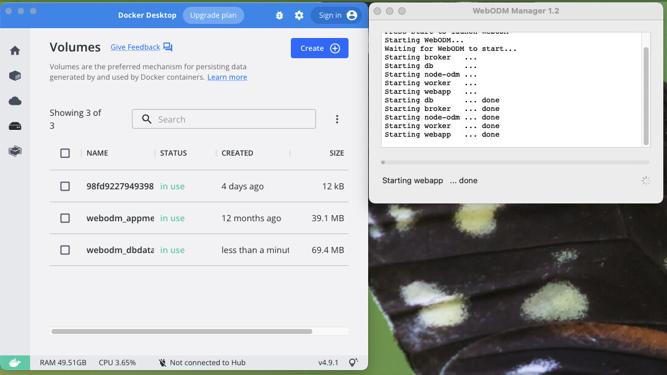Open the lightbulb tips icon in status bar
This screenshot has height=375, width=667.
[353, 362]
